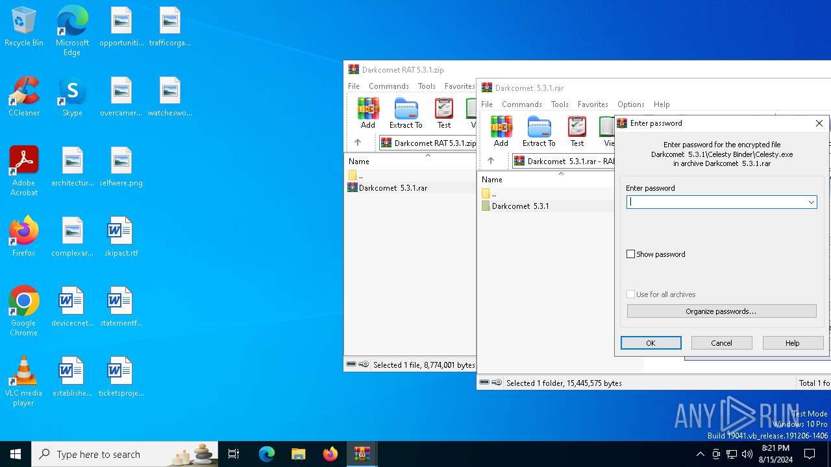Image resolution: width=831 pixels, height=467 pixels.
Task: Open Commands menu in Darkcomet 5.3.1.rar window
Action: (x=521, y=104)
